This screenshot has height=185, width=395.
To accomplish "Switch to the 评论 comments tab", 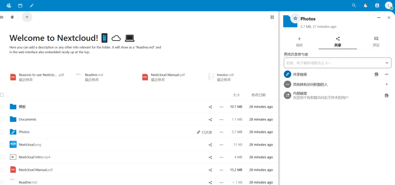I will coord(376,42).
